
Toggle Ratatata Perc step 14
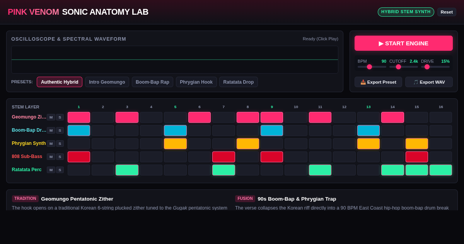pos(392,170)
